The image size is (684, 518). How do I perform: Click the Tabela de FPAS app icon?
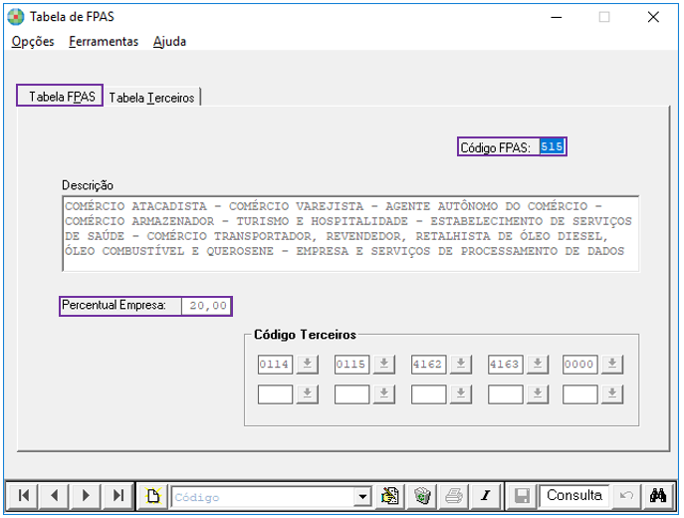(16, 17)
